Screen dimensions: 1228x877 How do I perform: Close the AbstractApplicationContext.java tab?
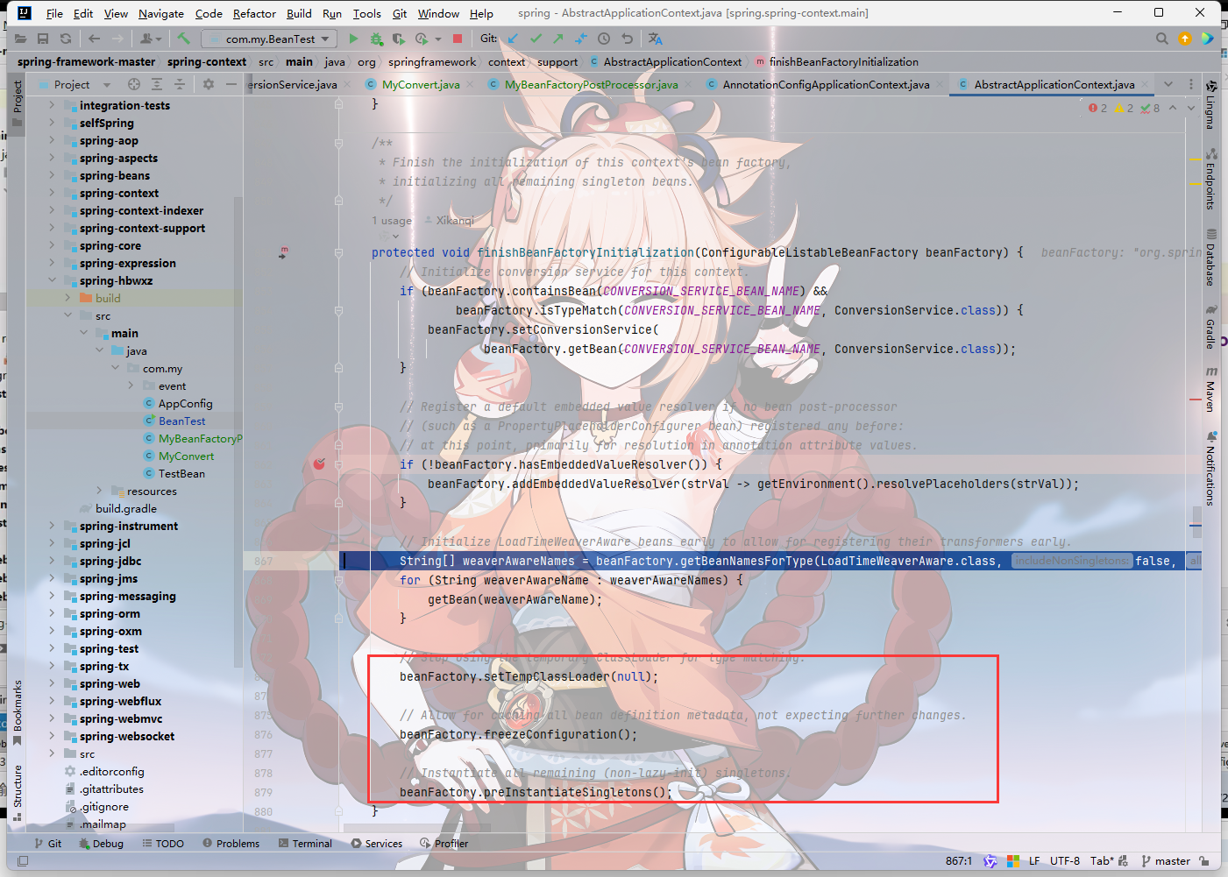(x=1145, y=85)
